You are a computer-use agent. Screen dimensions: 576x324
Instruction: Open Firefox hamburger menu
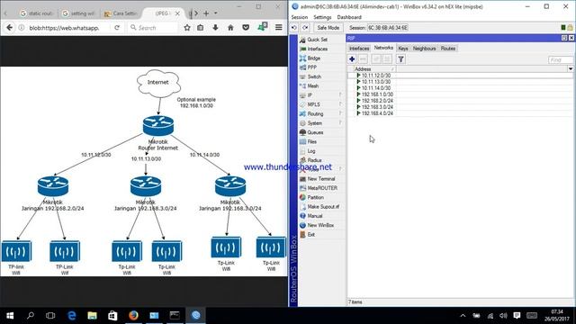coord(279,28)
